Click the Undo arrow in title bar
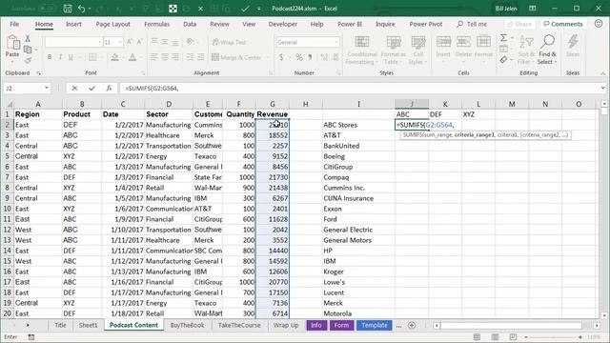The height and width of the screenshot is (343, 610). click(81, 9)
